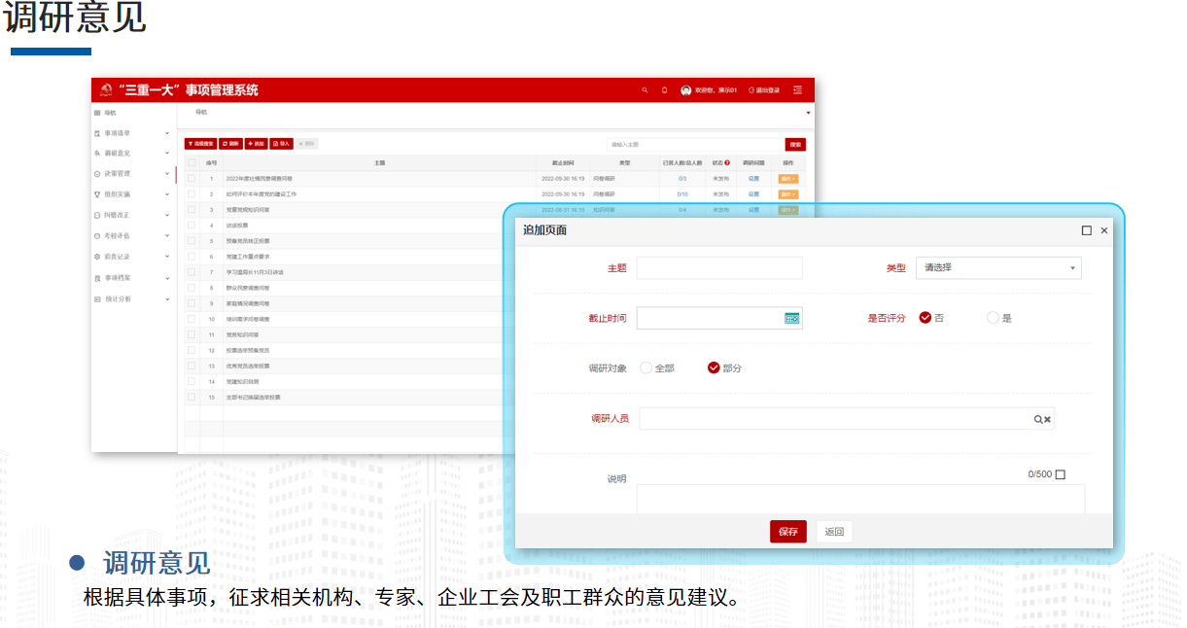Screen dimensions: 1187x628
Task: Select 否 for 是否评分
Action: click(925, 318)
